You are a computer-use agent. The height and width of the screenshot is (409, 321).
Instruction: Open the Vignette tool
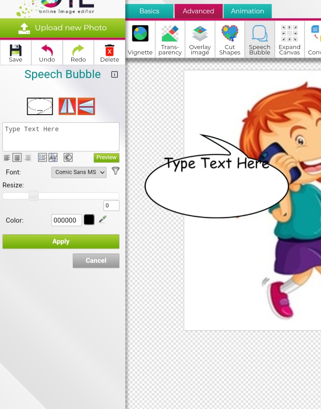(x=140, y=40)
